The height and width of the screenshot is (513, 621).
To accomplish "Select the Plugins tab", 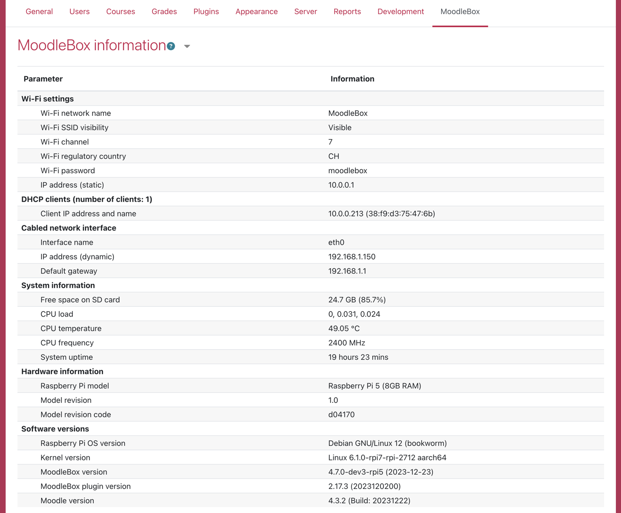I will pyautogui.click(x=206, y=12).
